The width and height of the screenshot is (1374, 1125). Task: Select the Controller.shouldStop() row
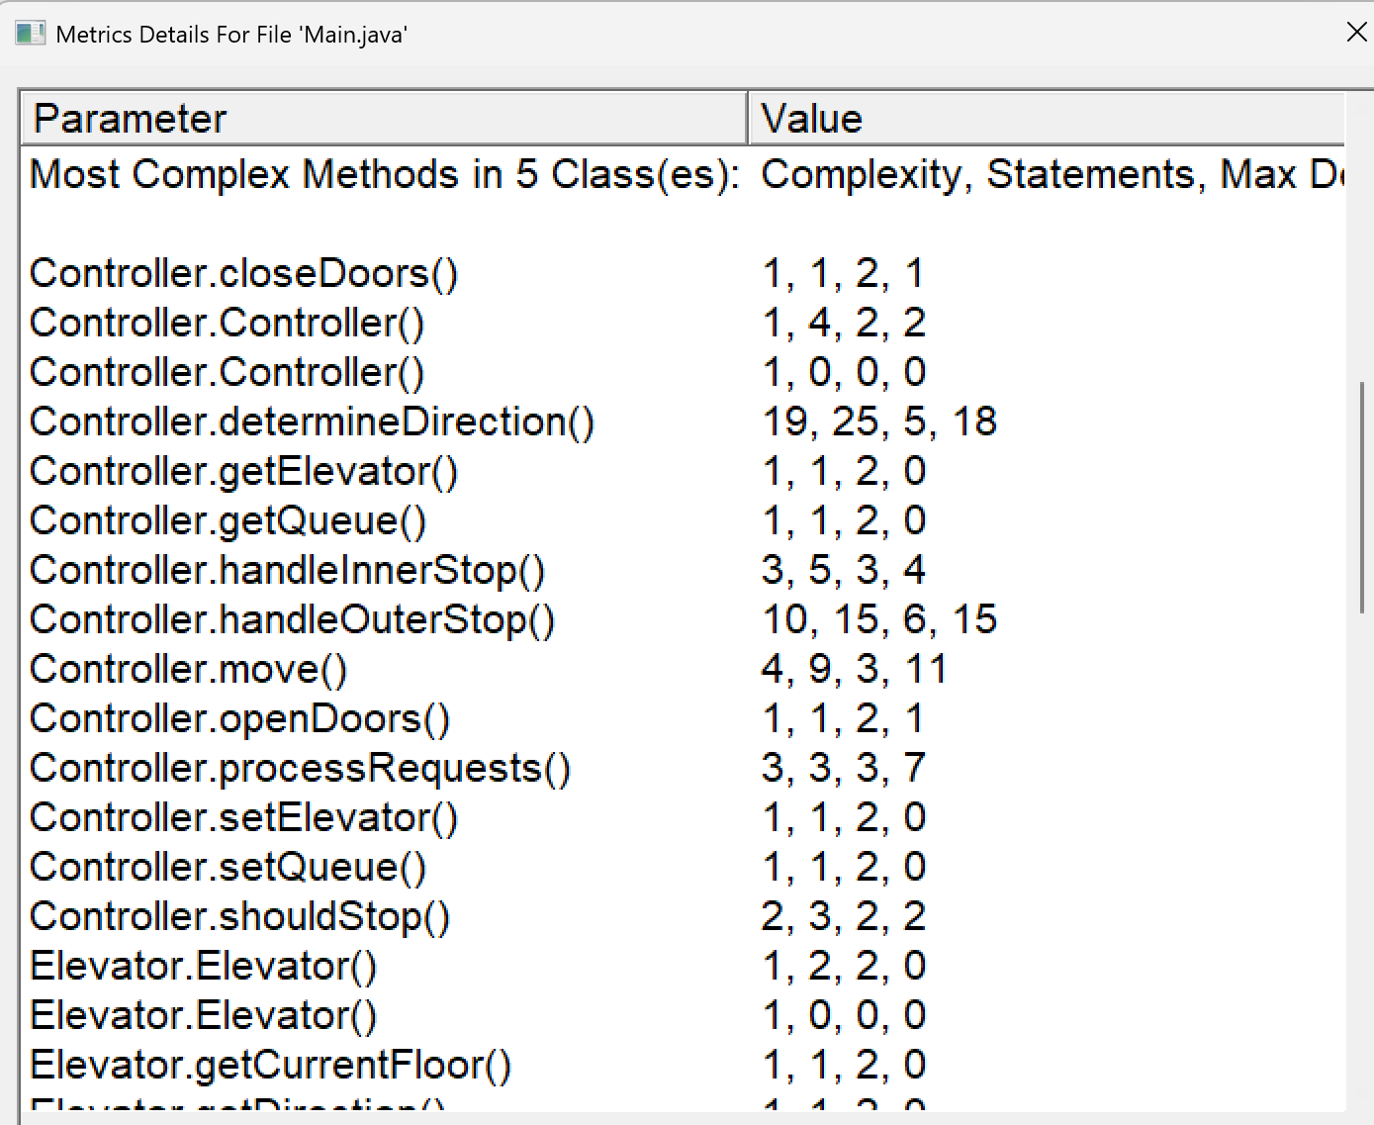(x=240, y=917)
